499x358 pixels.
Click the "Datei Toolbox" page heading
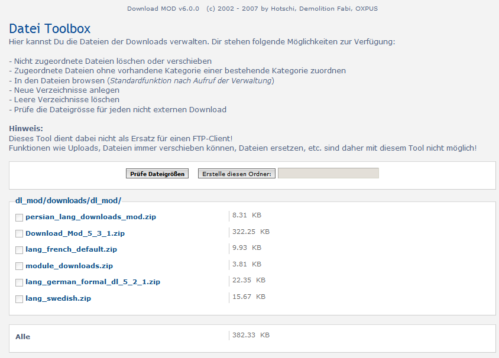click(50, 28)
